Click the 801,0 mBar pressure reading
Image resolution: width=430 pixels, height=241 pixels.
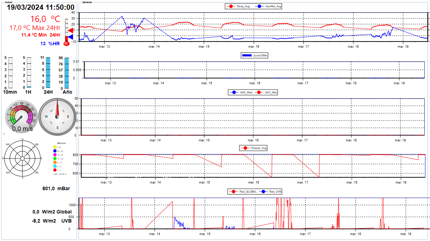pos(56,188)
